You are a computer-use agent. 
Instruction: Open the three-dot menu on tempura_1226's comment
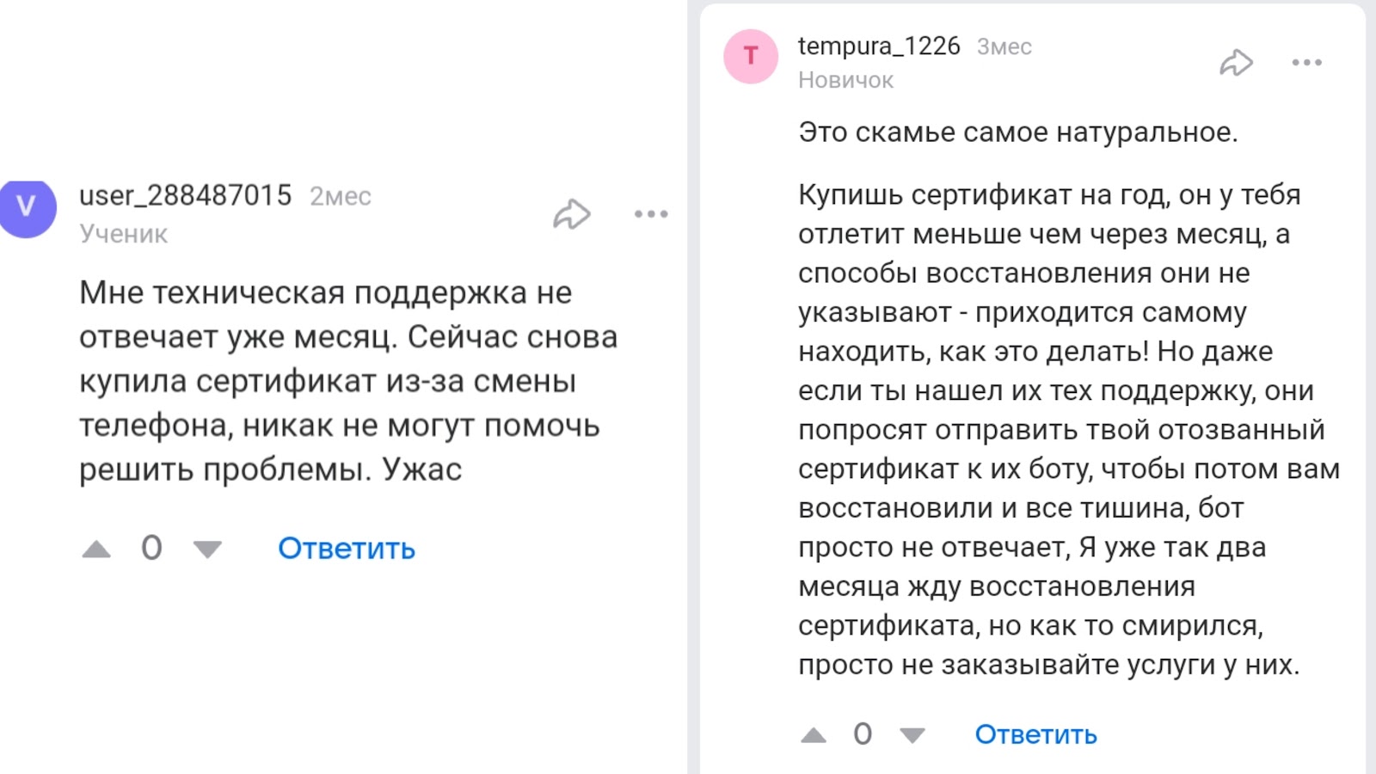click(1307, 61)
